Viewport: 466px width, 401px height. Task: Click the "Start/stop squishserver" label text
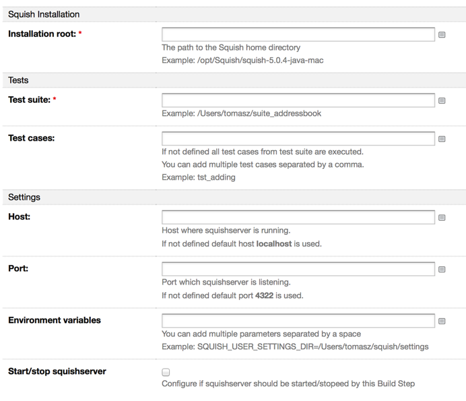(x=57, y=371)
